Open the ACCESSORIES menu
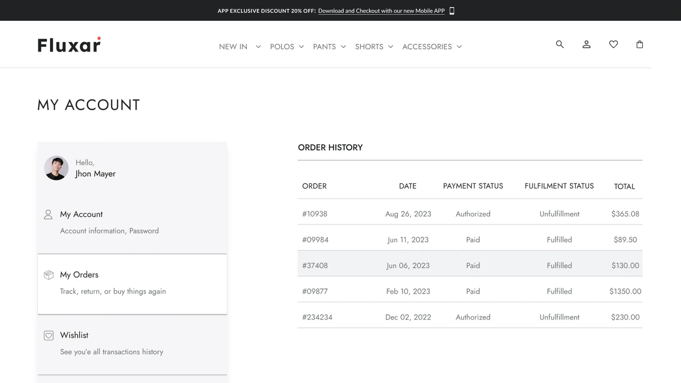The width and height of the screenshot is (681, 383). (427, 47)
